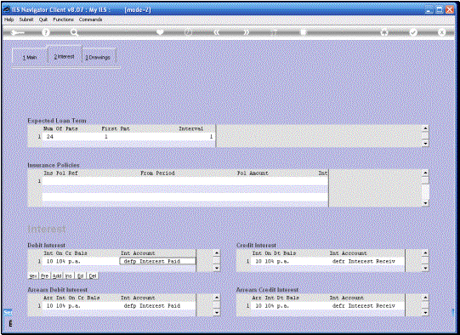Viewport: 460px width, 335px height.
Task: Click the 'Num Of Pmts' column header
Action: (60, 128)
